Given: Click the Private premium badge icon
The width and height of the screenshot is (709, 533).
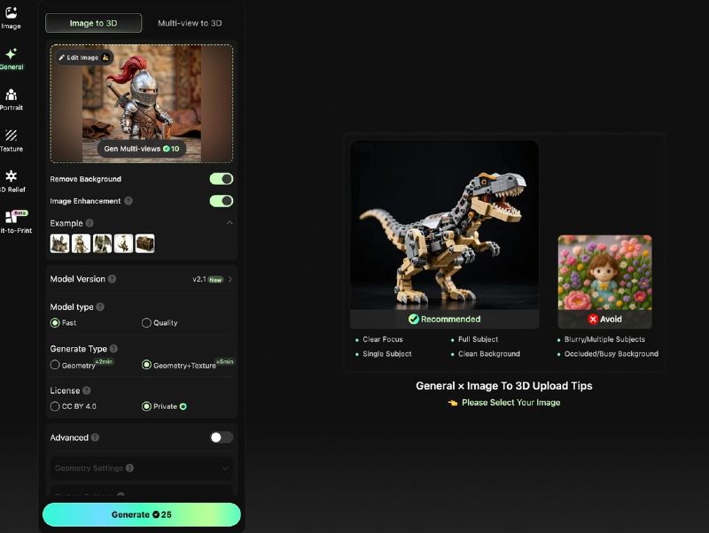Looking at the screenshot, I should (x=183, y=406).
